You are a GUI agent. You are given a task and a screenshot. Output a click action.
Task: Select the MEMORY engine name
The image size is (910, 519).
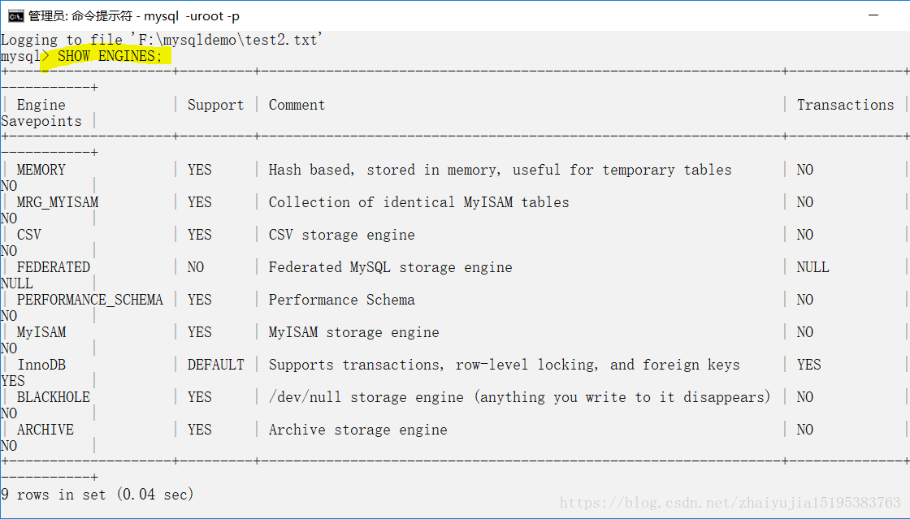(x=41, y=170)
